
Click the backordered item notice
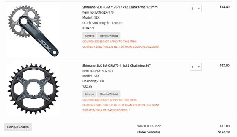(x=106, y=110)
